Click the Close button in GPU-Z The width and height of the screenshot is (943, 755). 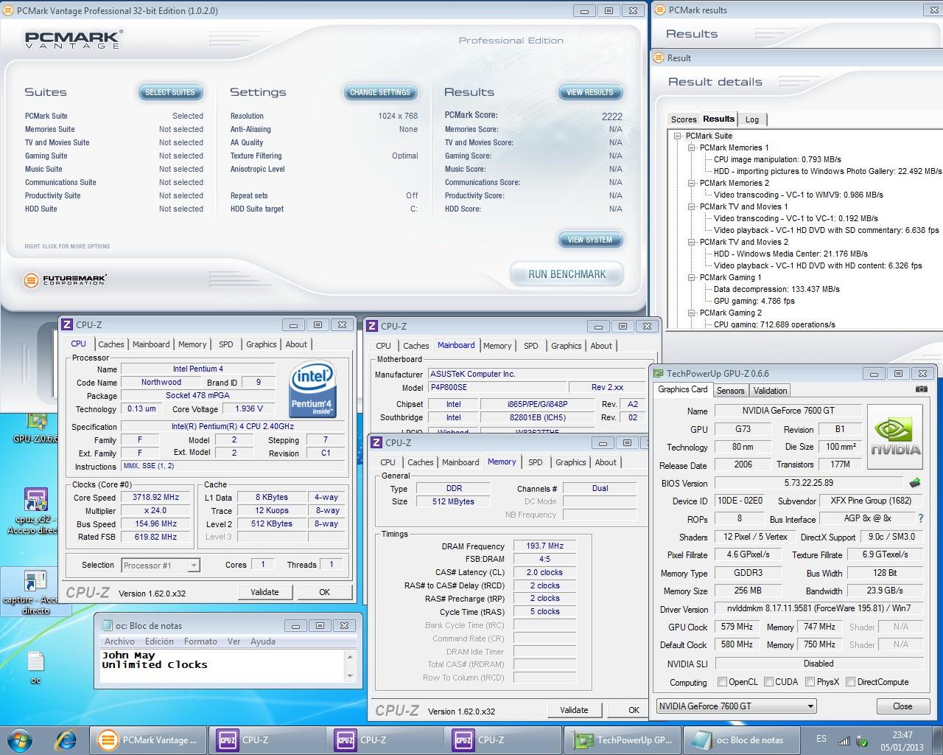click(902, 706)
